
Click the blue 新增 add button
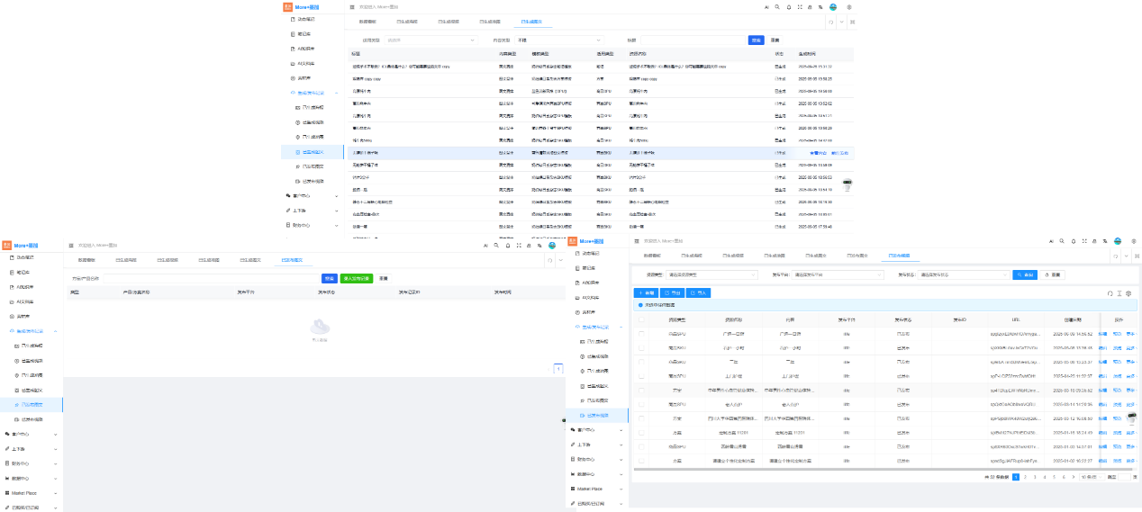(x=646, y=292)
